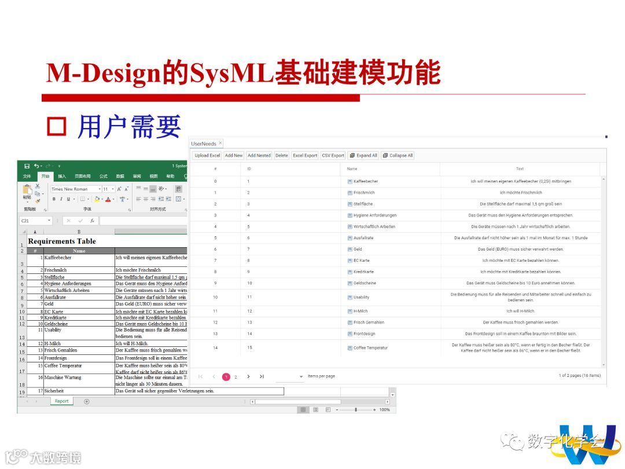Switch to the 公式 (Formulas) ribbon tab
This screenshot has height=469, width=625.
coord(104,176)
